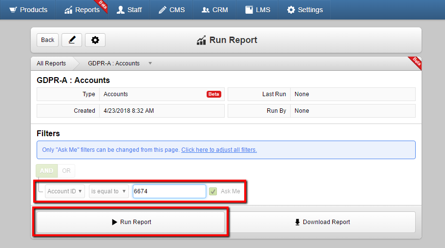Click the Account ID value input field
Image resolution: width=445 pixels, height=248 pixels.
[x=170, y=191]
